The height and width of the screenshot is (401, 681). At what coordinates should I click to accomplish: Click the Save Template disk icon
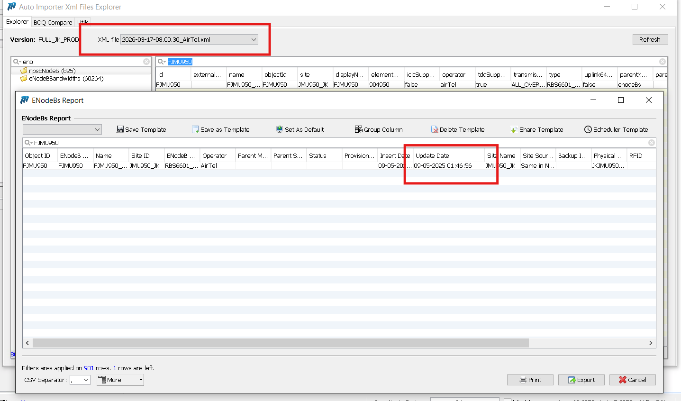(x=120, y=129)
